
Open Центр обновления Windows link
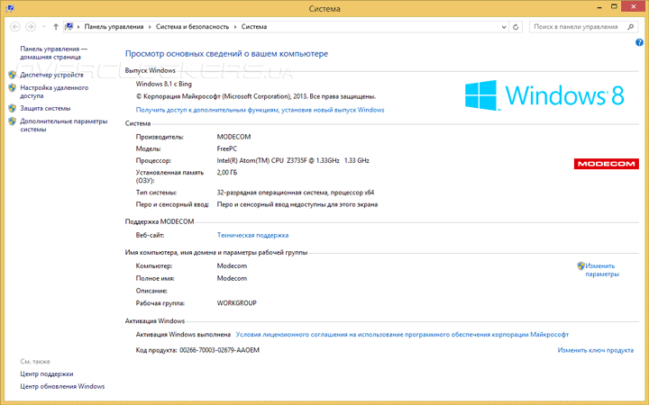point(62,386)
